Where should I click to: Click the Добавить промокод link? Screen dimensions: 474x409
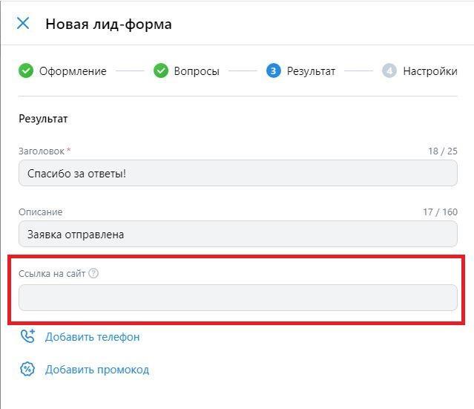click(x=97, y=370)
